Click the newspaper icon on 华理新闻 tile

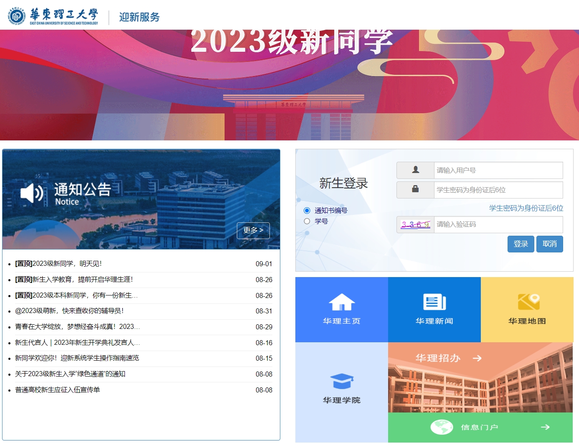434,302
